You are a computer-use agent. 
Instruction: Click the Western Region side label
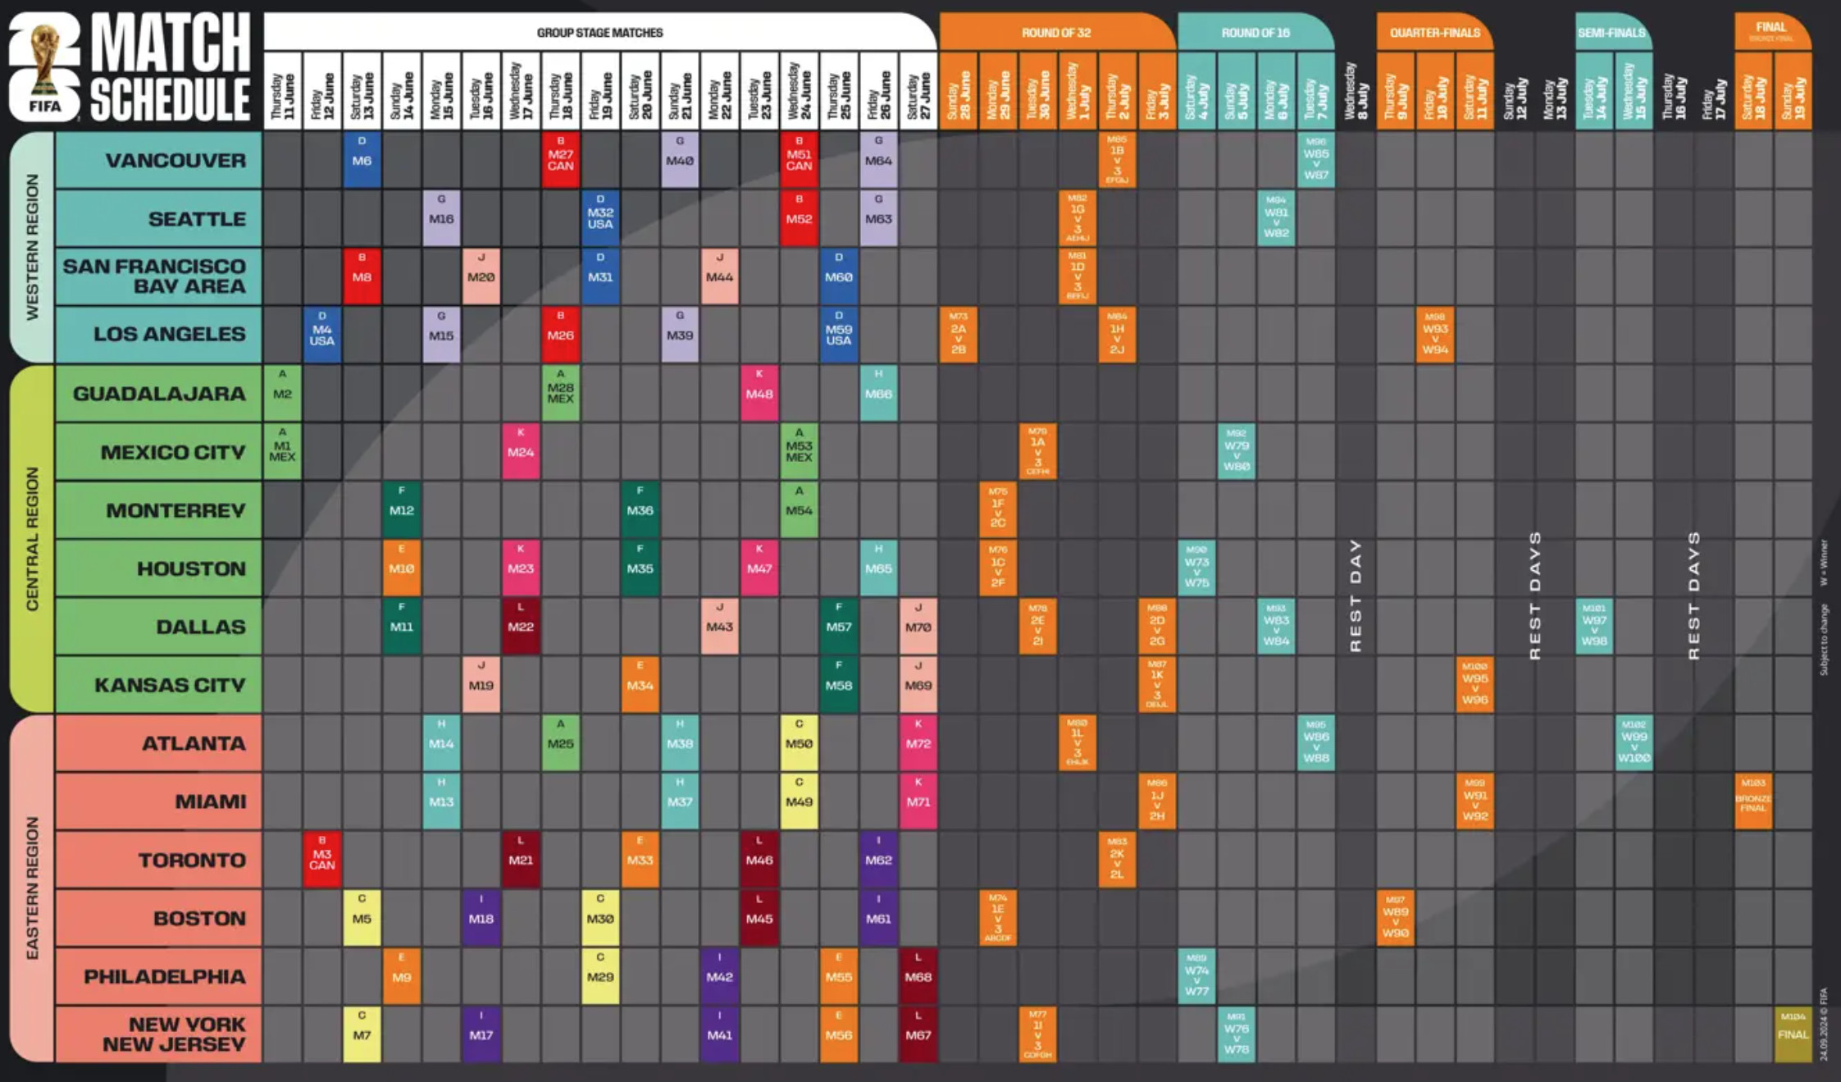(32, 246)
